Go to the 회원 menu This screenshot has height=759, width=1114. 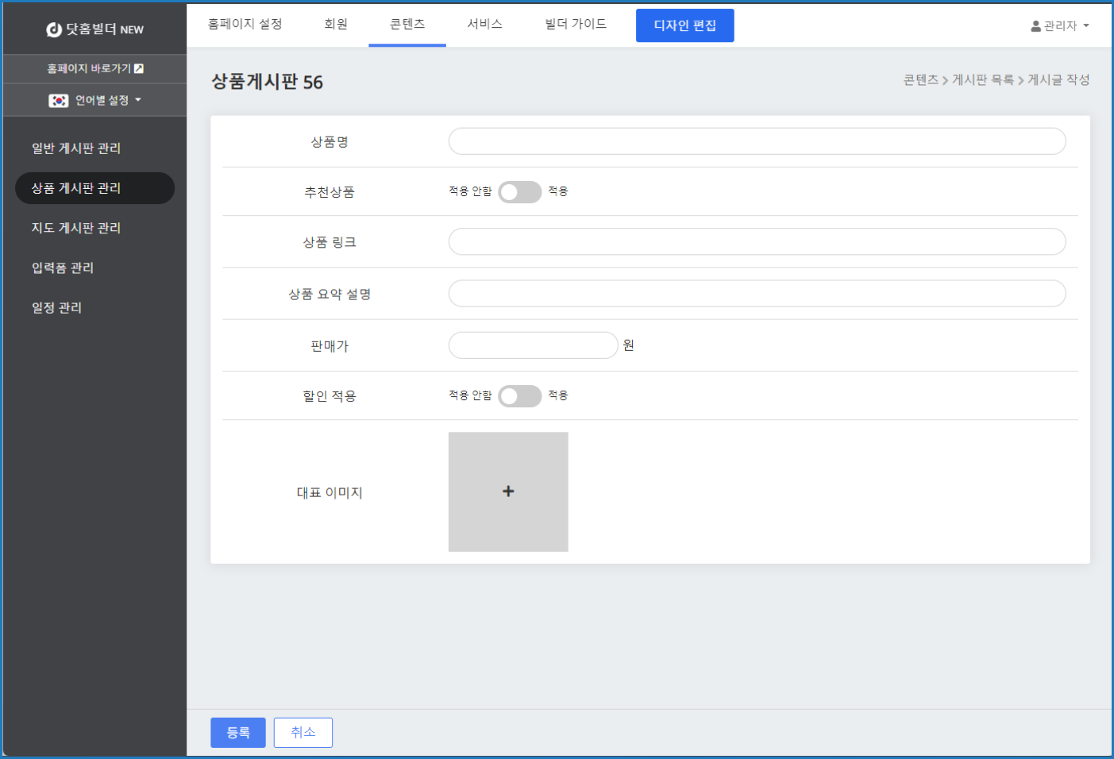[x=336, y=25]
